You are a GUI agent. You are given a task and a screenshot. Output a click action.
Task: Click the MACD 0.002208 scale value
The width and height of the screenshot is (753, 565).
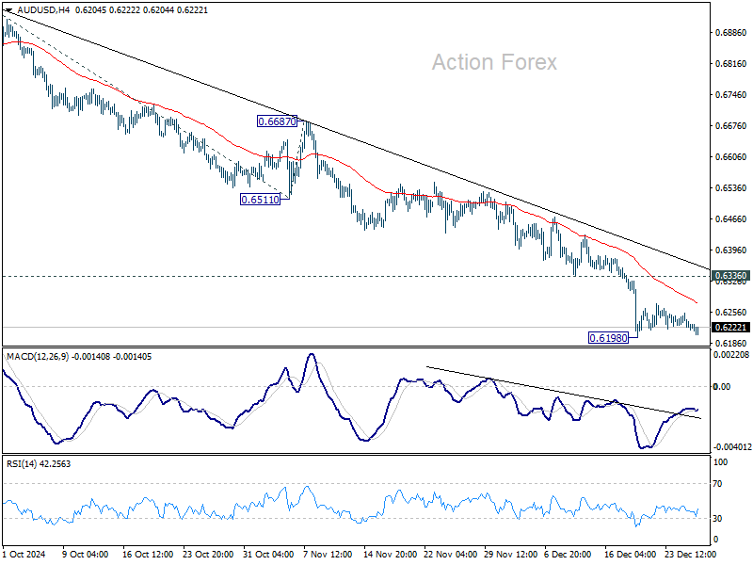[x=731, y=355]
